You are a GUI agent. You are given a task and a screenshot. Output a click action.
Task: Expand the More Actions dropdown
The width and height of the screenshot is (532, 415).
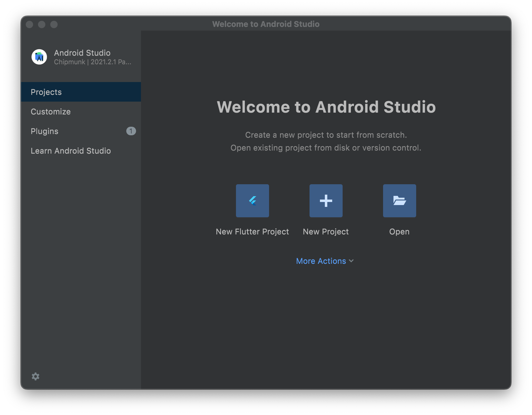point(325,261)
